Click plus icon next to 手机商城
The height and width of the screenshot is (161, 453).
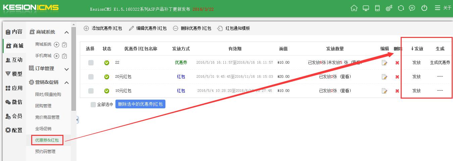[56, 56]
